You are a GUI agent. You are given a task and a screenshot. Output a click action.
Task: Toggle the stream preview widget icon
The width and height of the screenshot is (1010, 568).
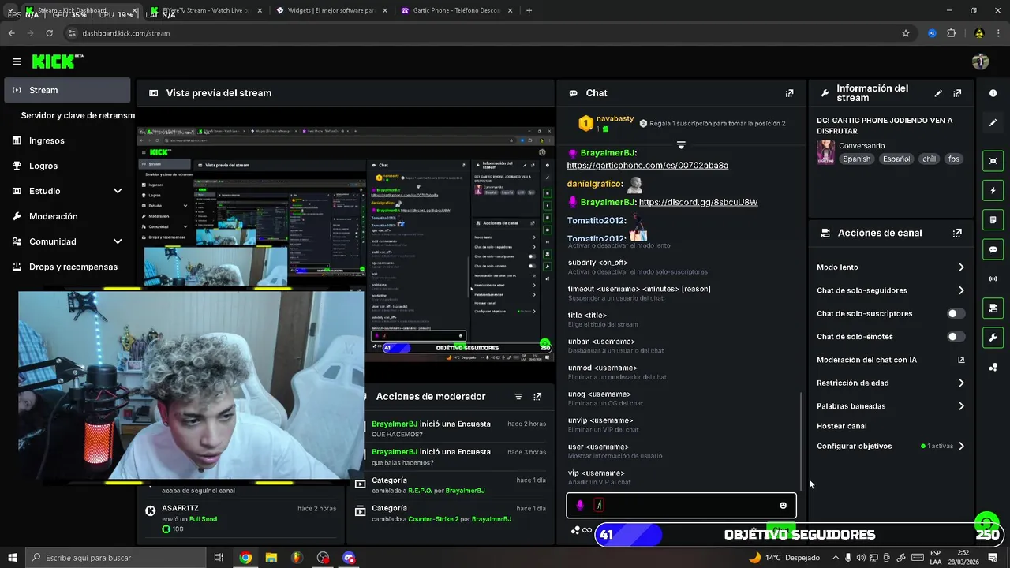pos(993,160)
